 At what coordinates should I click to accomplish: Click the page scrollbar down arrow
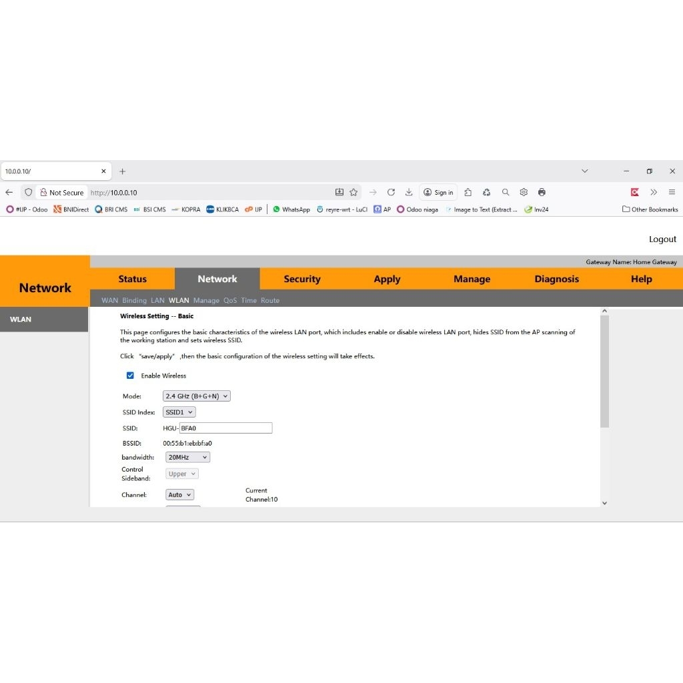604,503
